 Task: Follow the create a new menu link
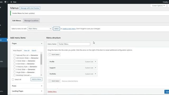click(x=69, y=29)
